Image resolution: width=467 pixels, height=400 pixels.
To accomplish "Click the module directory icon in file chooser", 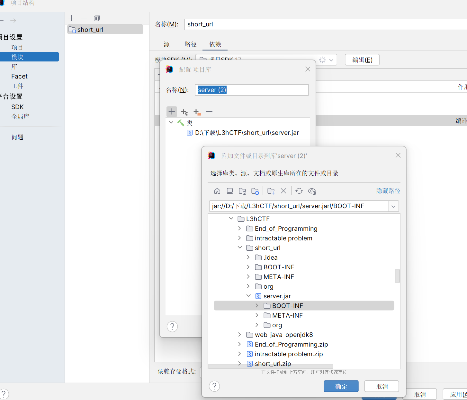I will point(255,191).
